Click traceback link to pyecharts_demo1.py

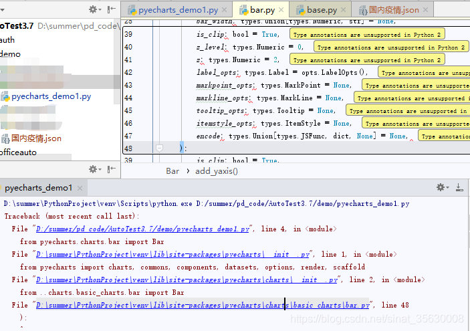coord(142,229)
